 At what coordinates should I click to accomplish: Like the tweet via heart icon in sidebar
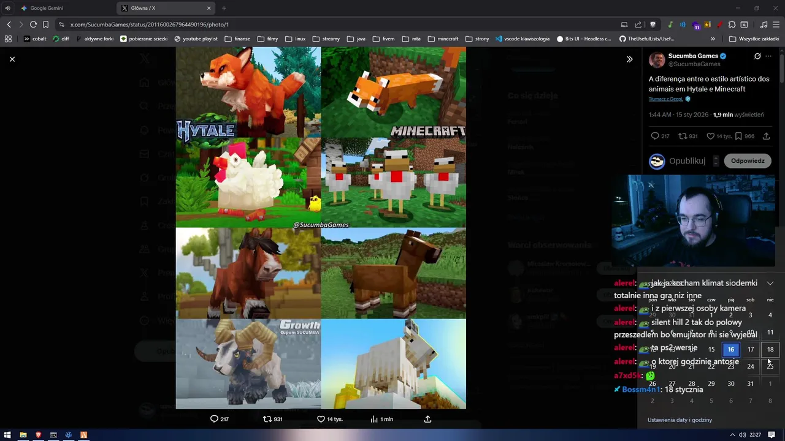pos(710,136)
